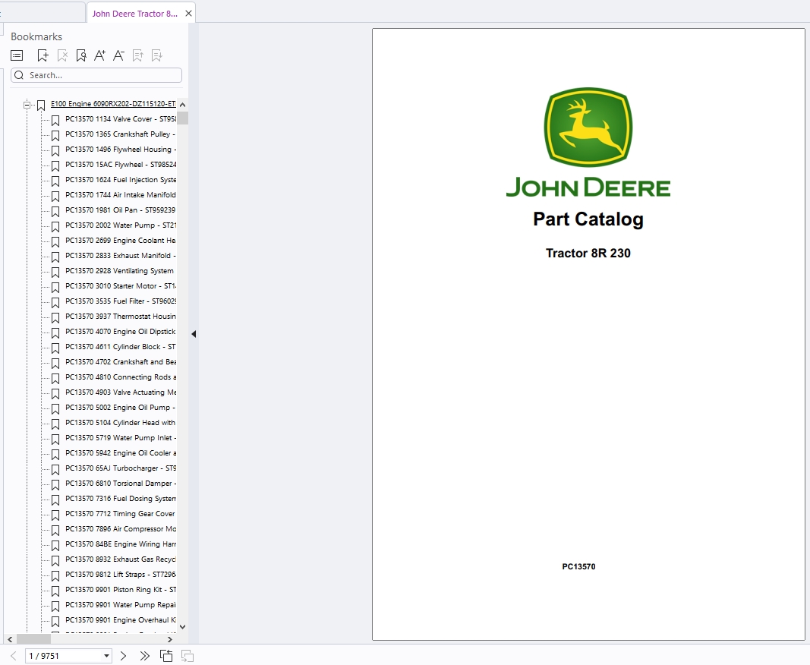Viewport: 810px width, 665px height.
Task: Open the bookmarks options list icon
Action: tap(17, 55)
